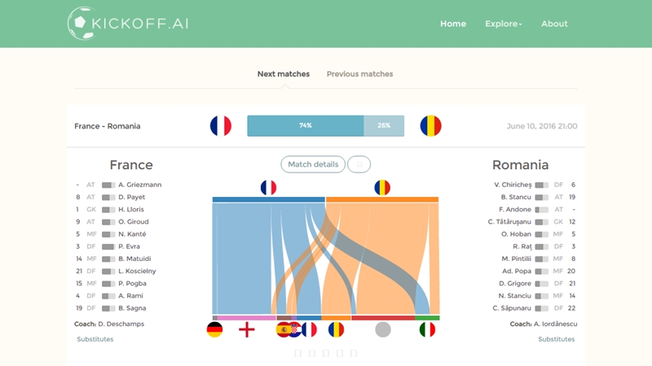Go to the About page

(x=554, y=24)
